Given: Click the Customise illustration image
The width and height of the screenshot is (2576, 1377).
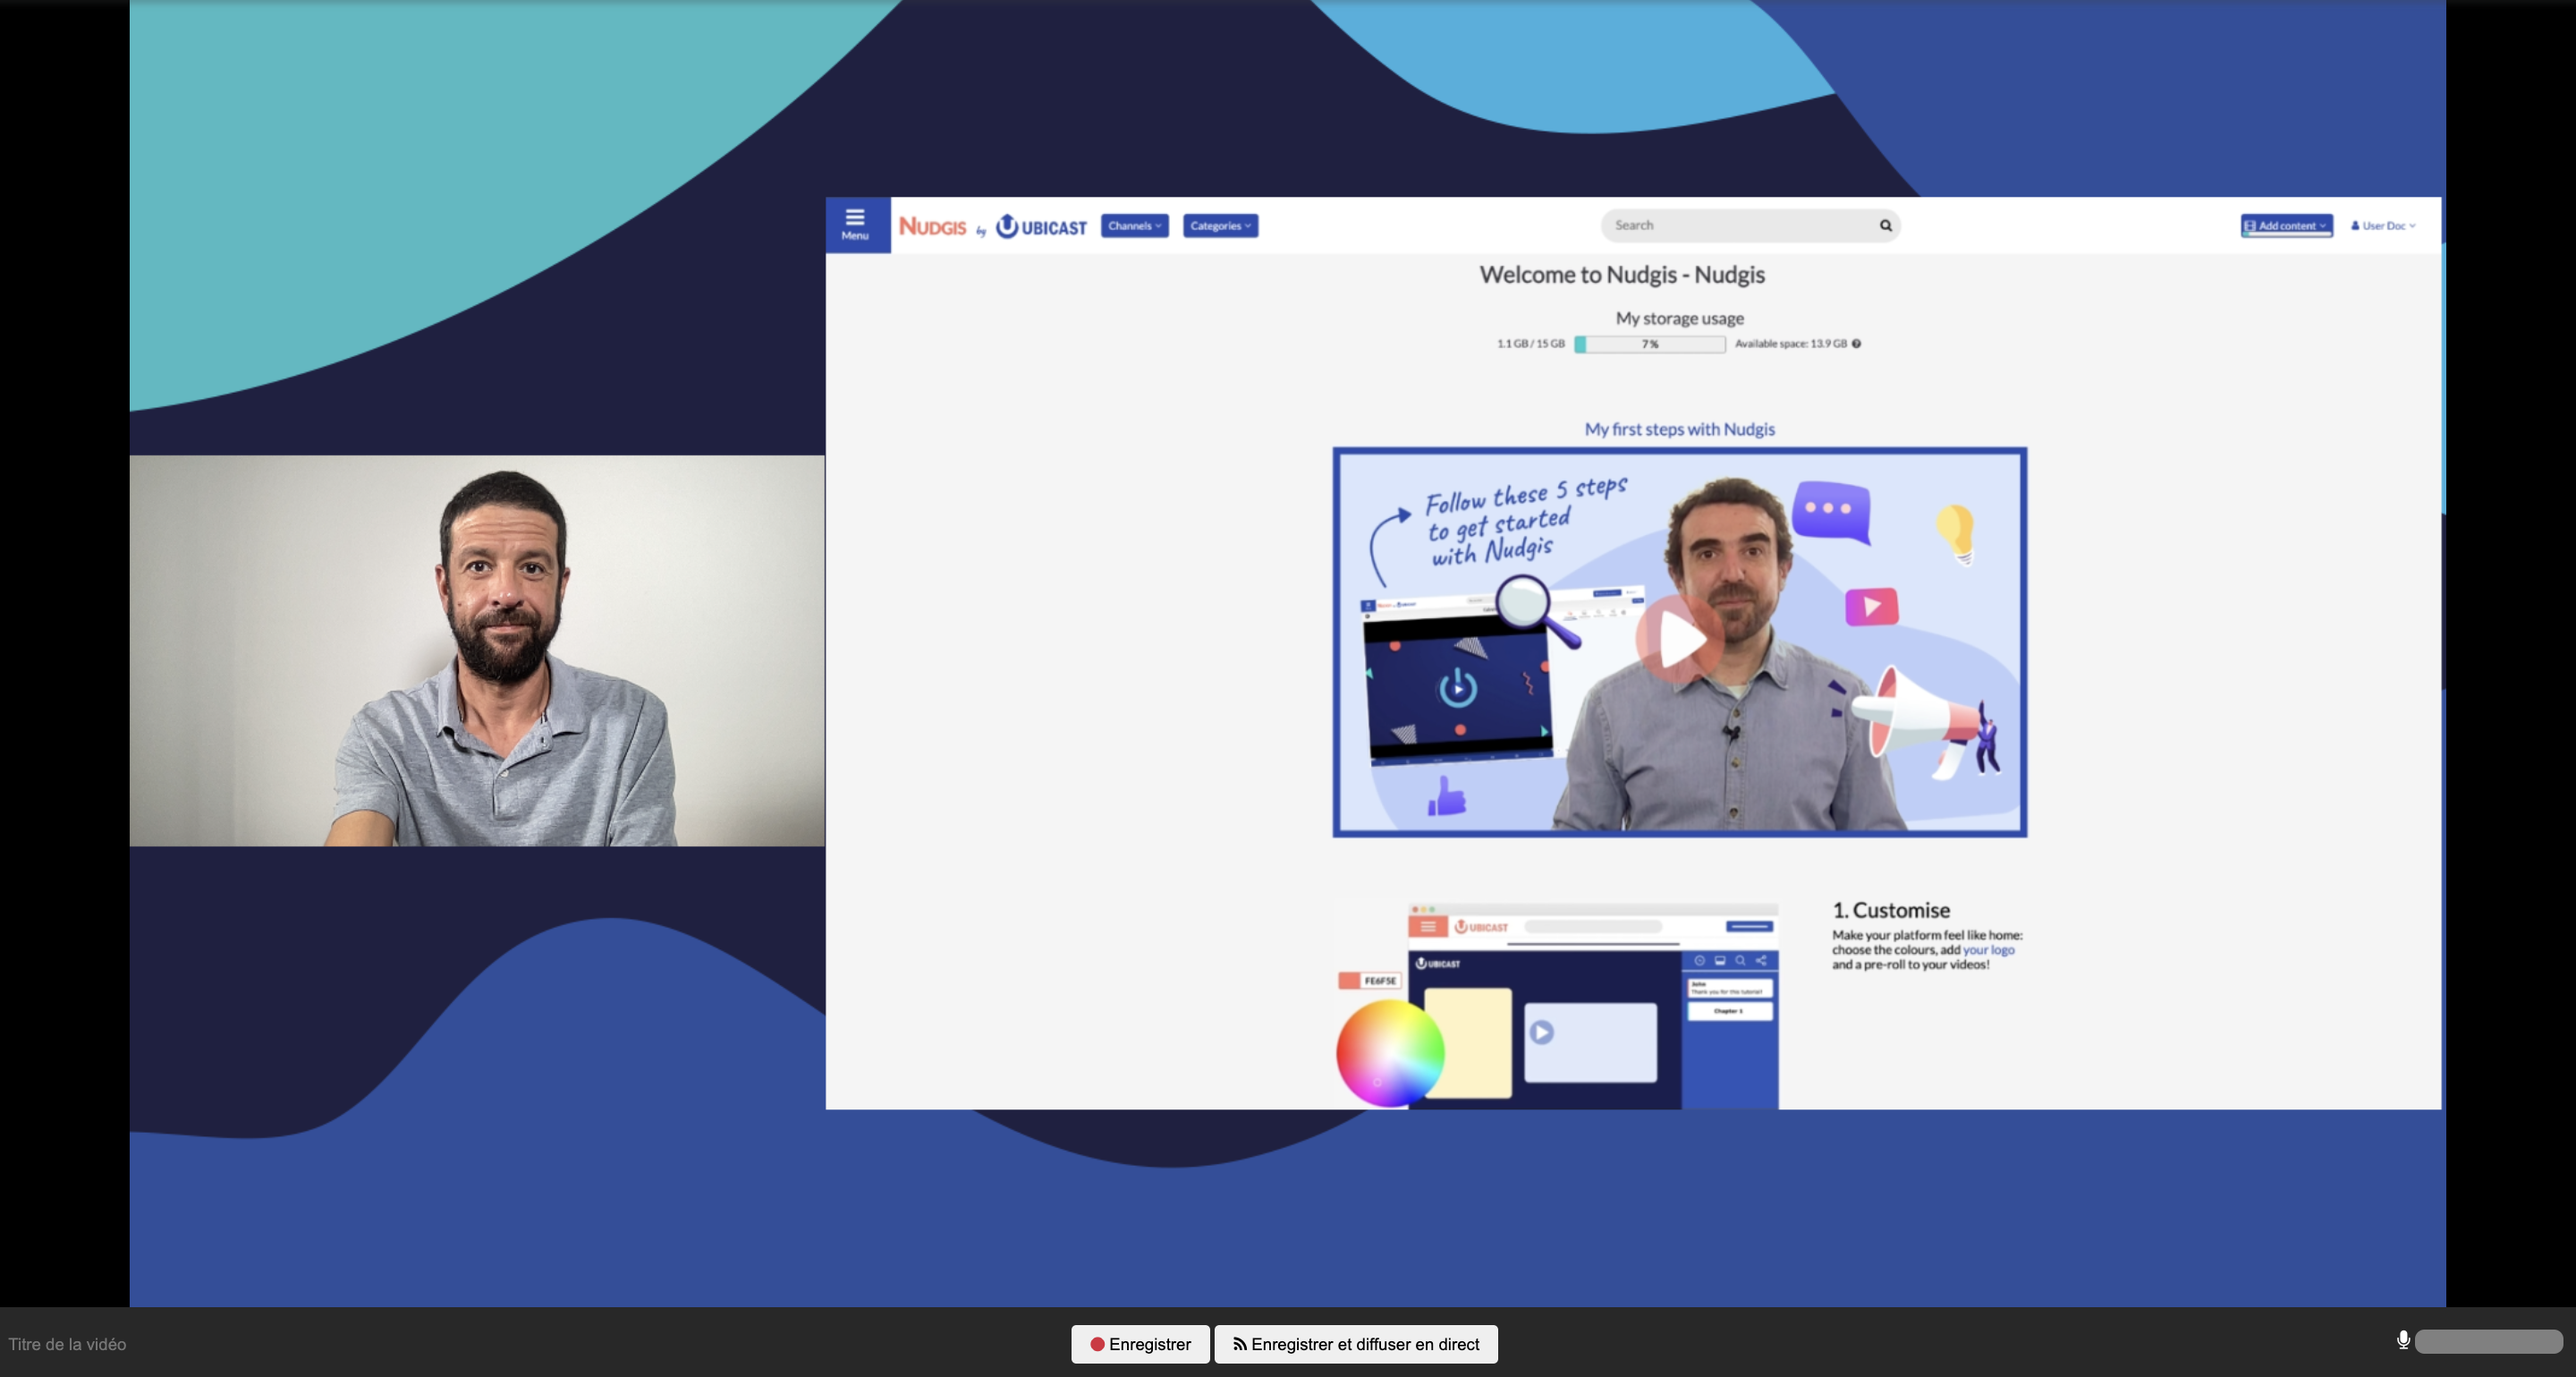Looking at the screenshot, I should [x=1558, y=1005].
